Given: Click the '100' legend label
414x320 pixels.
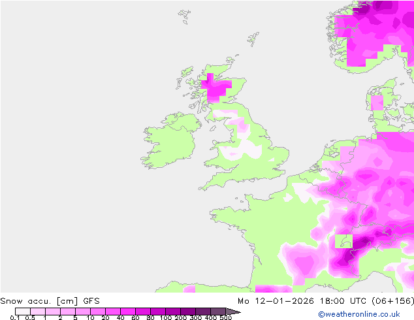Looking at the screenshot, I should tap(166, 317).
